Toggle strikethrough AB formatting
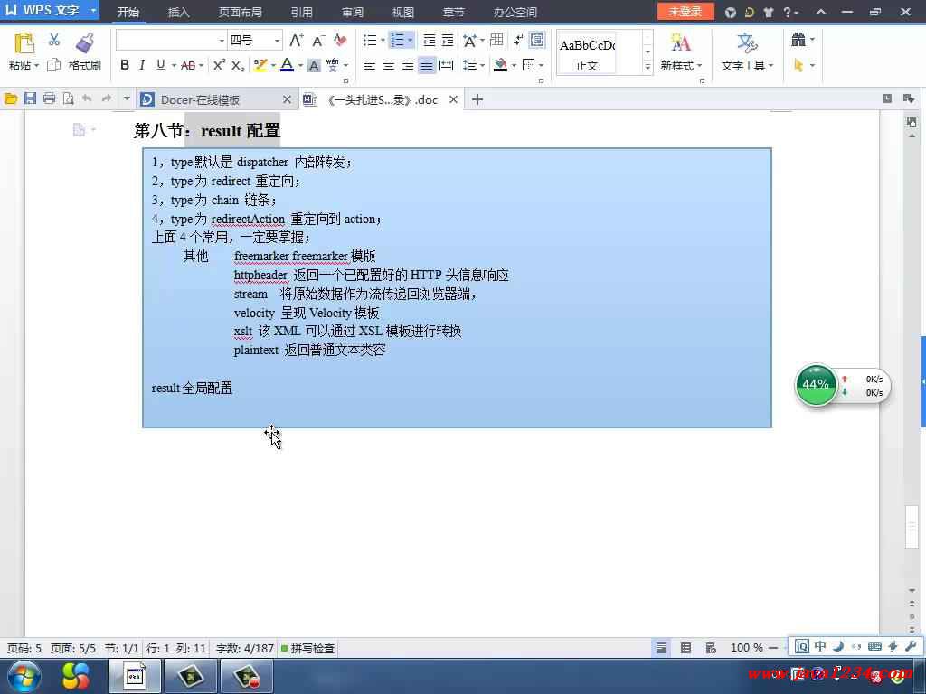 point(188,65)
